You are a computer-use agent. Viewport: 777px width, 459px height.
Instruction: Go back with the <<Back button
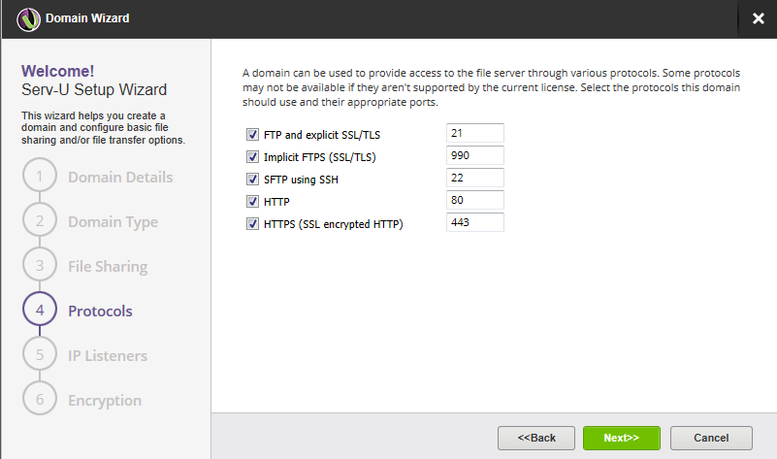tap(536, 438)
